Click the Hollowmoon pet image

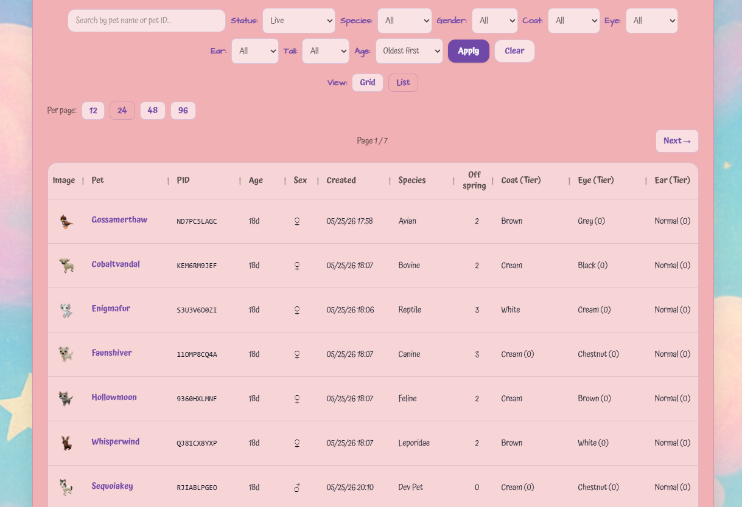pos(66,399)
